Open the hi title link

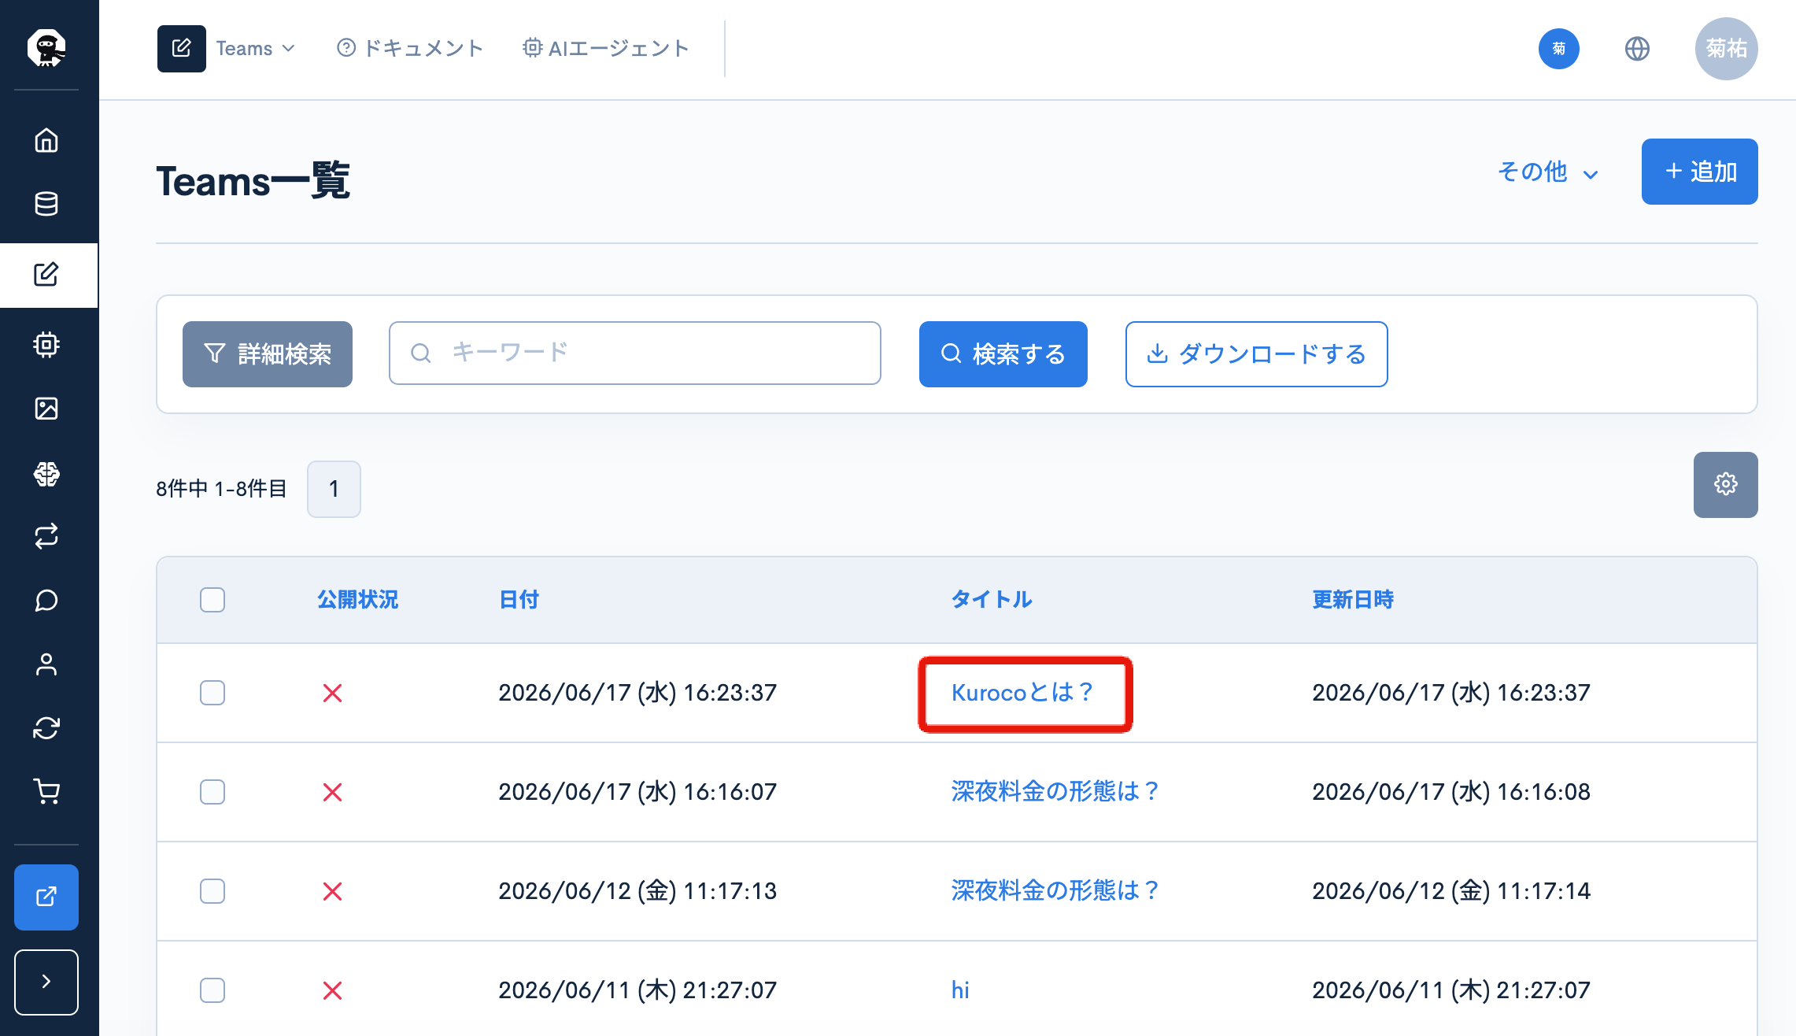tap(960, 990)
